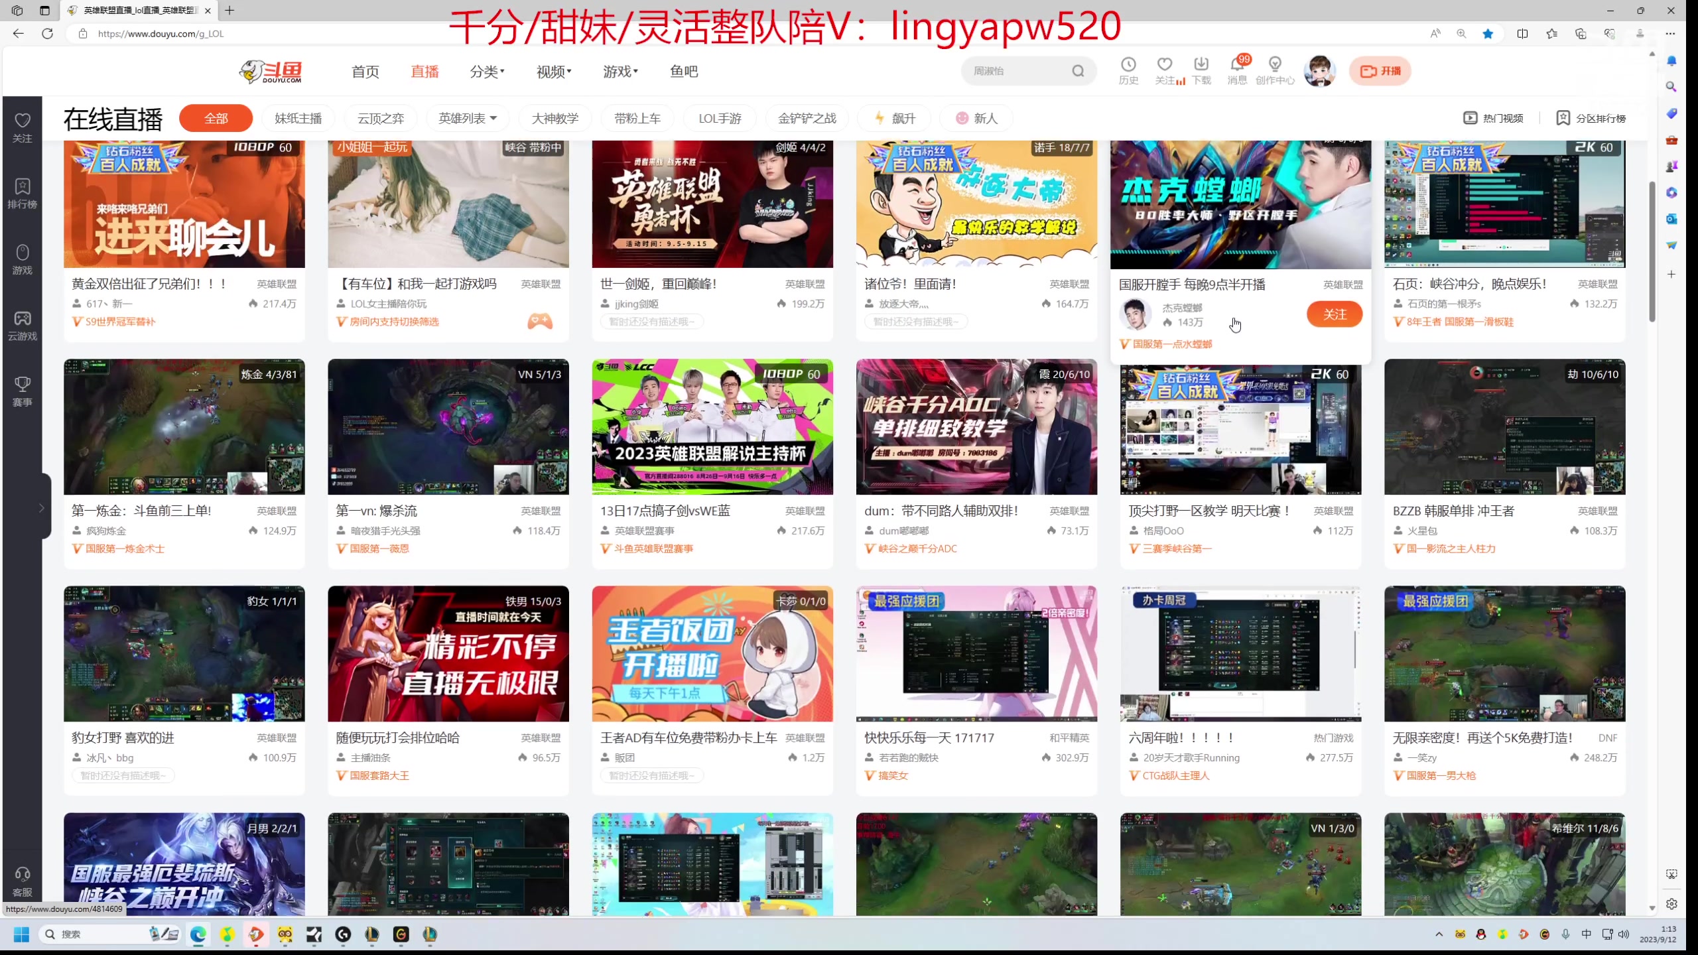
Task: Open 客服 headset icon in sidebar
Action: [x=23, y=881]
